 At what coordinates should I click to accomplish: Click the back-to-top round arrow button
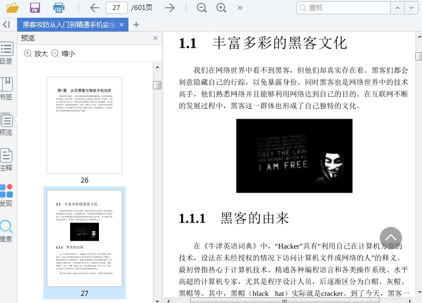tap(391, 238)
